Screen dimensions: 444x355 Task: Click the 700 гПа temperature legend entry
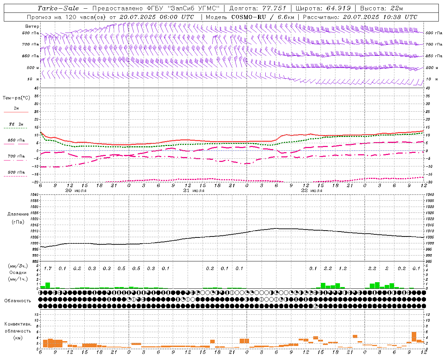click(16, 156)
